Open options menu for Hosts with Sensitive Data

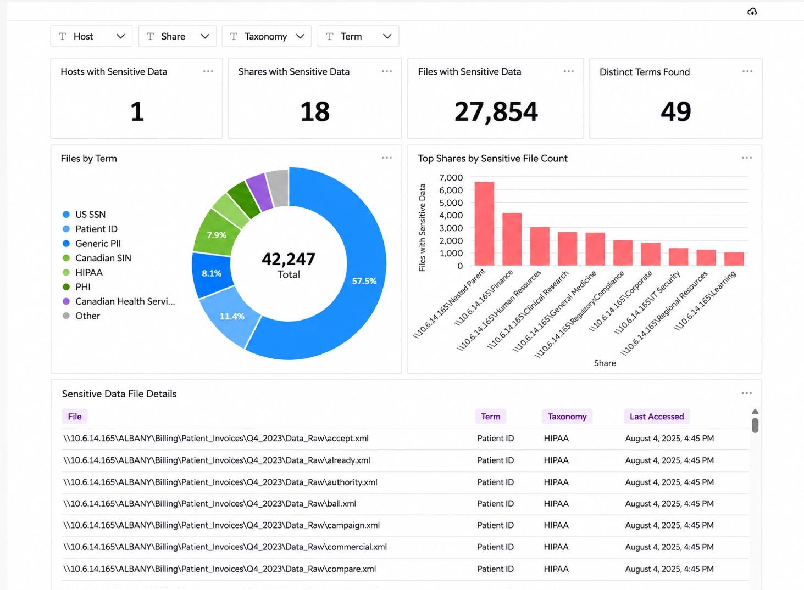pos(208,71)
